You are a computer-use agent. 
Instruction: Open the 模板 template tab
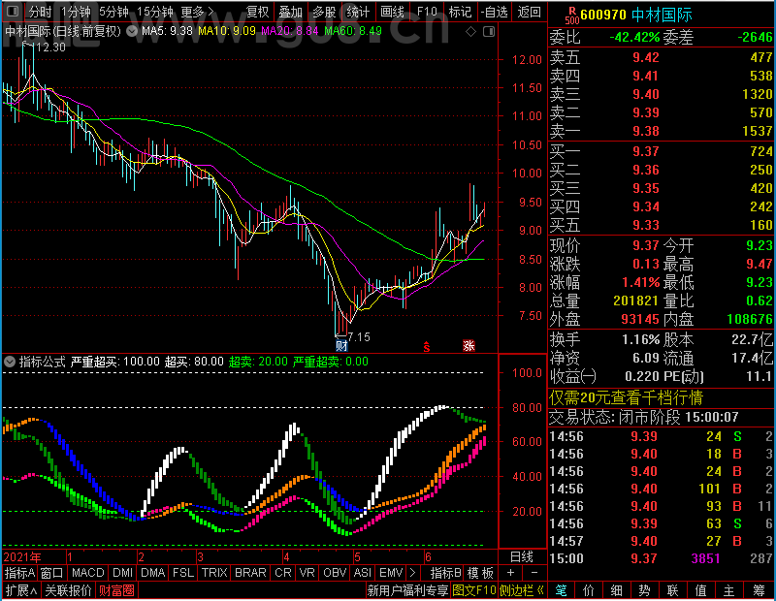pos(480,573)
